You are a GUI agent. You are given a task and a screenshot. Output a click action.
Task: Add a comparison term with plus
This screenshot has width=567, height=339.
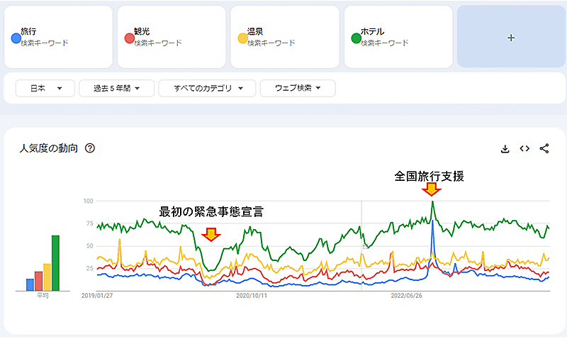511,38
